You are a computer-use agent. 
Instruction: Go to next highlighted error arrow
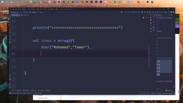pyautogui.click(x=148, y=18)
